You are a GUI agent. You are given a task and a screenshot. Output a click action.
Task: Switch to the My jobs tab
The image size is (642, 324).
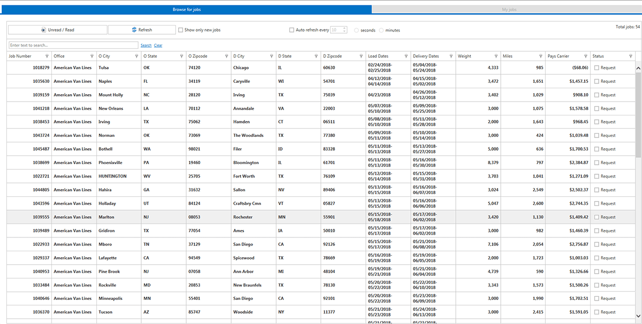coord(508,10)
